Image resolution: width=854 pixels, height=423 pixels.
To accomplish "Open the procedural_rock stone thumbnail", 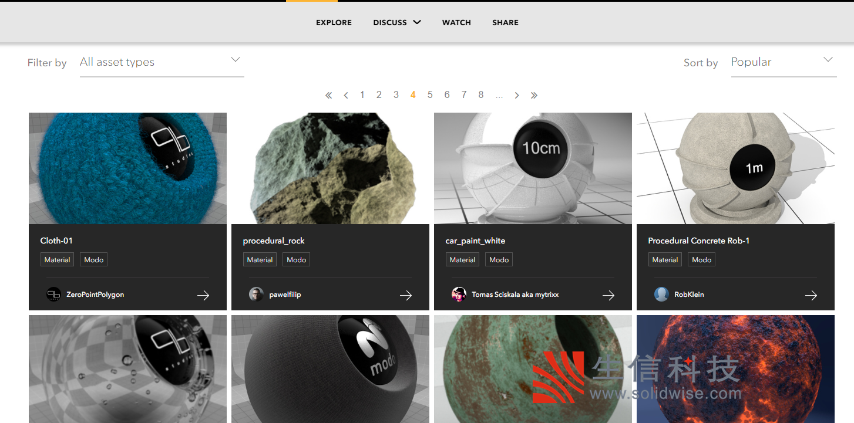I will 330,168.
